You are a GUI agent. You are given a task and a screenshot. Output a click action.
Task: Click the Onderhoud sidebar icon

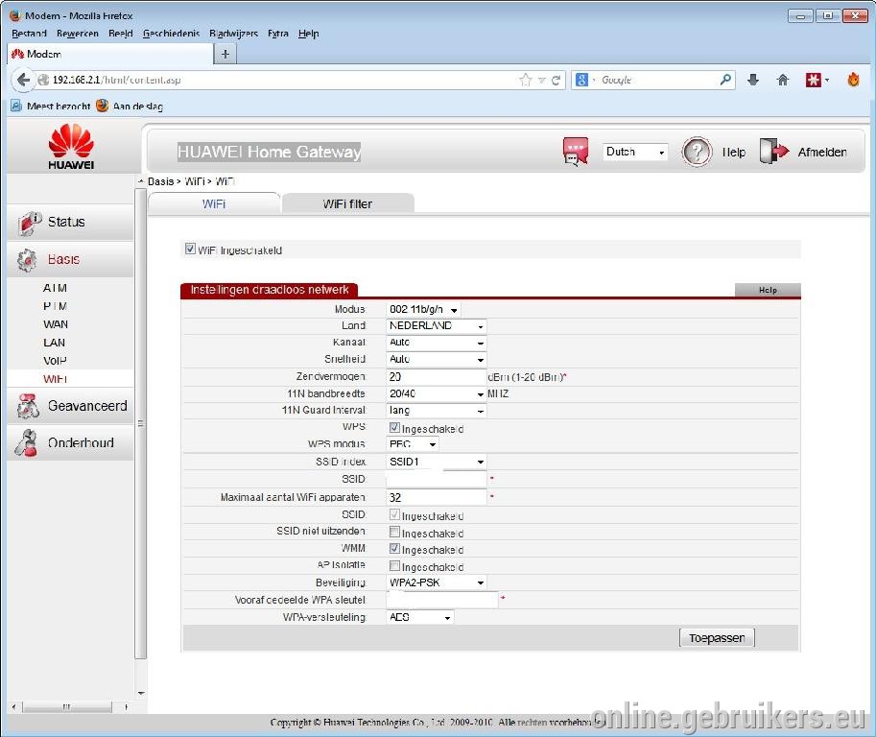(x=27, y=443)
